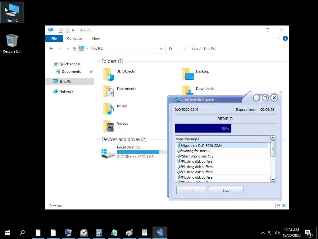Go up one level with the up arrow
The image size is (318, 239).
click(x=74, y=49)
